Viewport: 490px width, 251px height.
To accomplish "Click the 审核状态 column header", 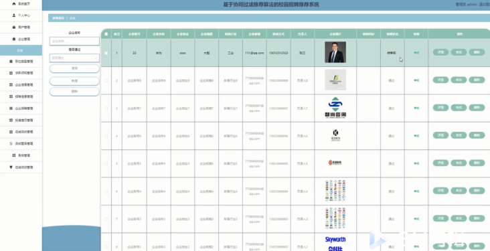I will point(392,34).
